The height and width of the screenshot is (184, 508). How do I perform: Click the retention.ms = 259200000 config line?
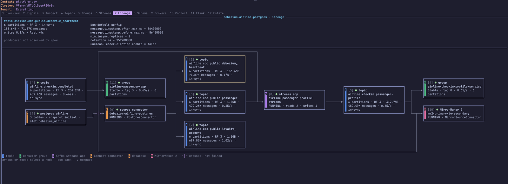click(x=111, y=40)
